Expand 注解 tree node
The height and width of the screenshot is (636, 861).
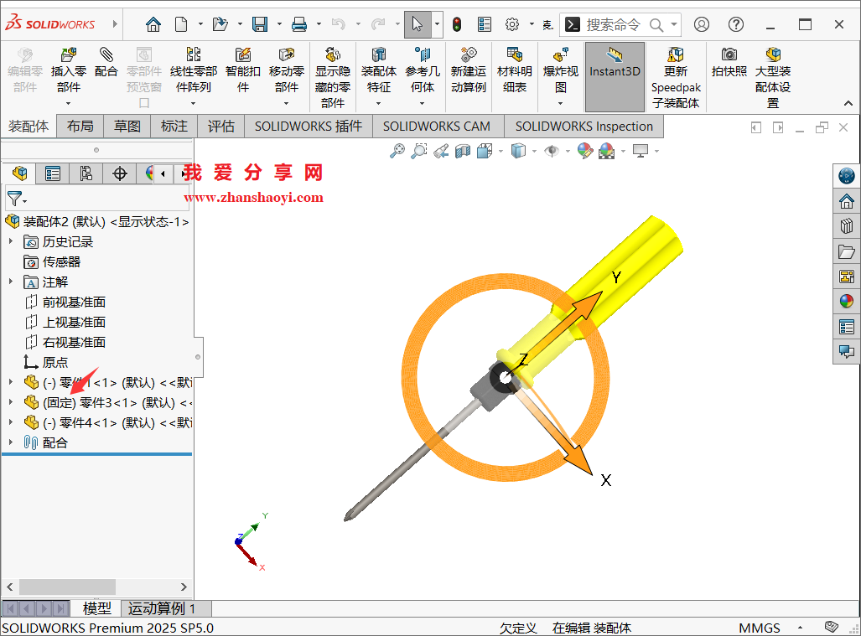pos(10,281)
